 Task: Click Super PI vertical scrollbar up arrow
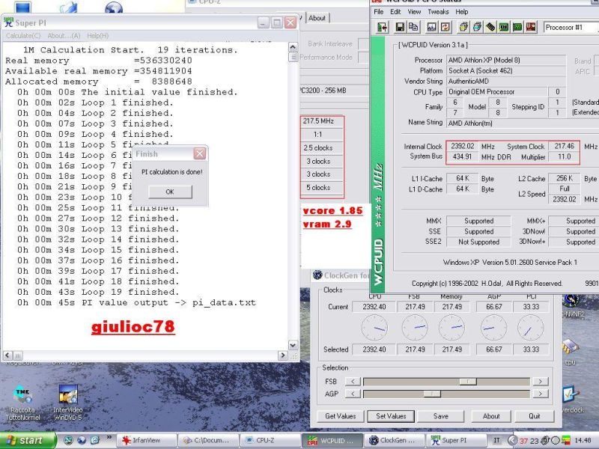(x=293, y=47)
